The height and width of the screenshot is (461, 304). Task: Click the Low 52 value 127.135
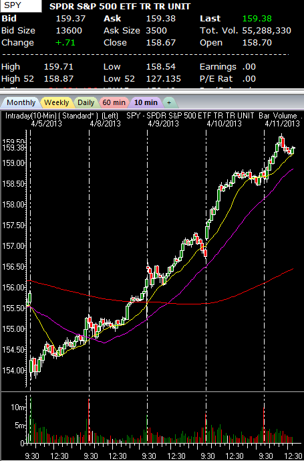164,79
